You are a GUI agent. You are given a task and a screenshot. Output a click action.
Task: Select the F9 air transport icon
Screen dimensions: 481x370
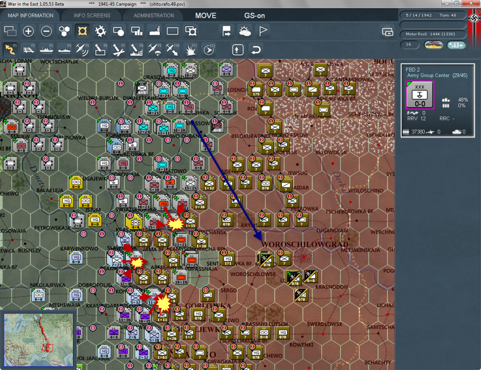point(155,49)
